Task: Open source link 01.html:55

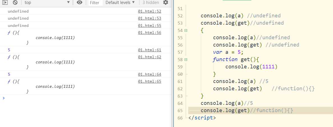Action: coord(150,26)
